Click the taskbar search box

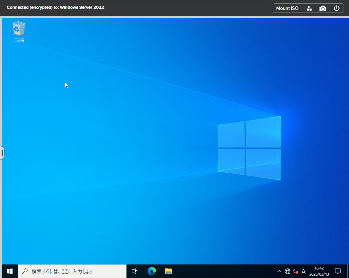[72, 271]
